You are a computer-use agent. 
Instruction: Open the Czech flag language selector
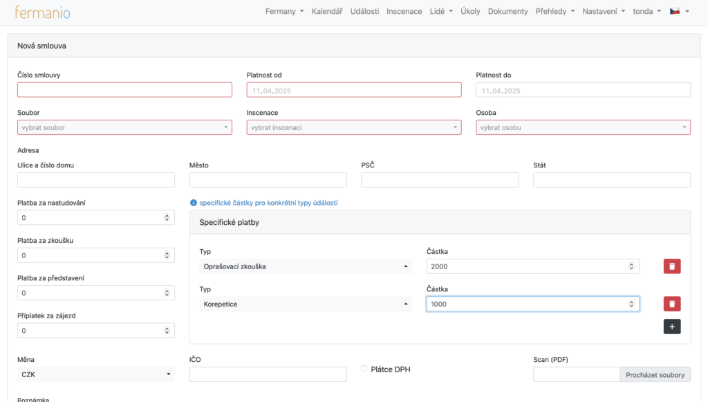[x=680, y=11]
